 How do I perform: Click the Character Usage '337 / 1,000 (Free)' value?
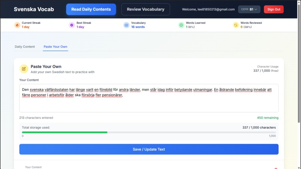point(266,71)
